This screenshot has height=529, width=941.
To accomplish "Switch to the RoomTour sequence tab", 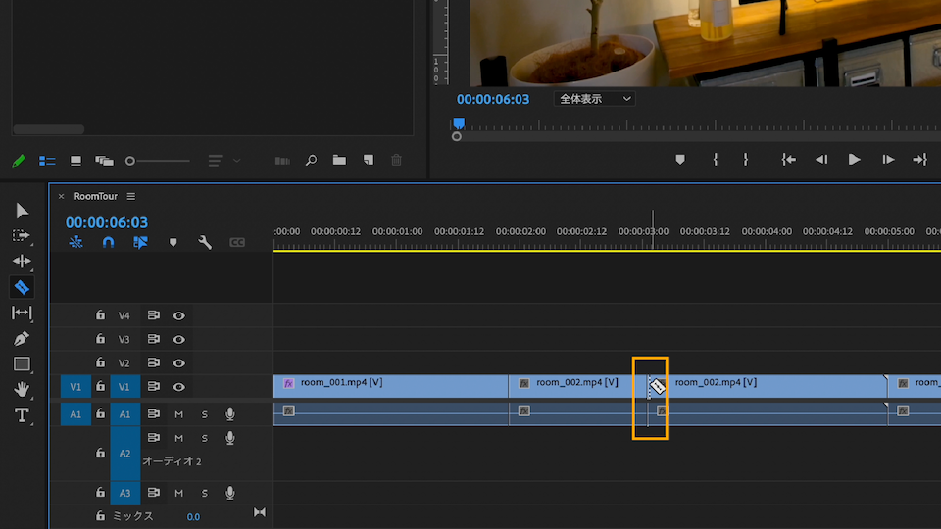I will [x=95, y=196].
